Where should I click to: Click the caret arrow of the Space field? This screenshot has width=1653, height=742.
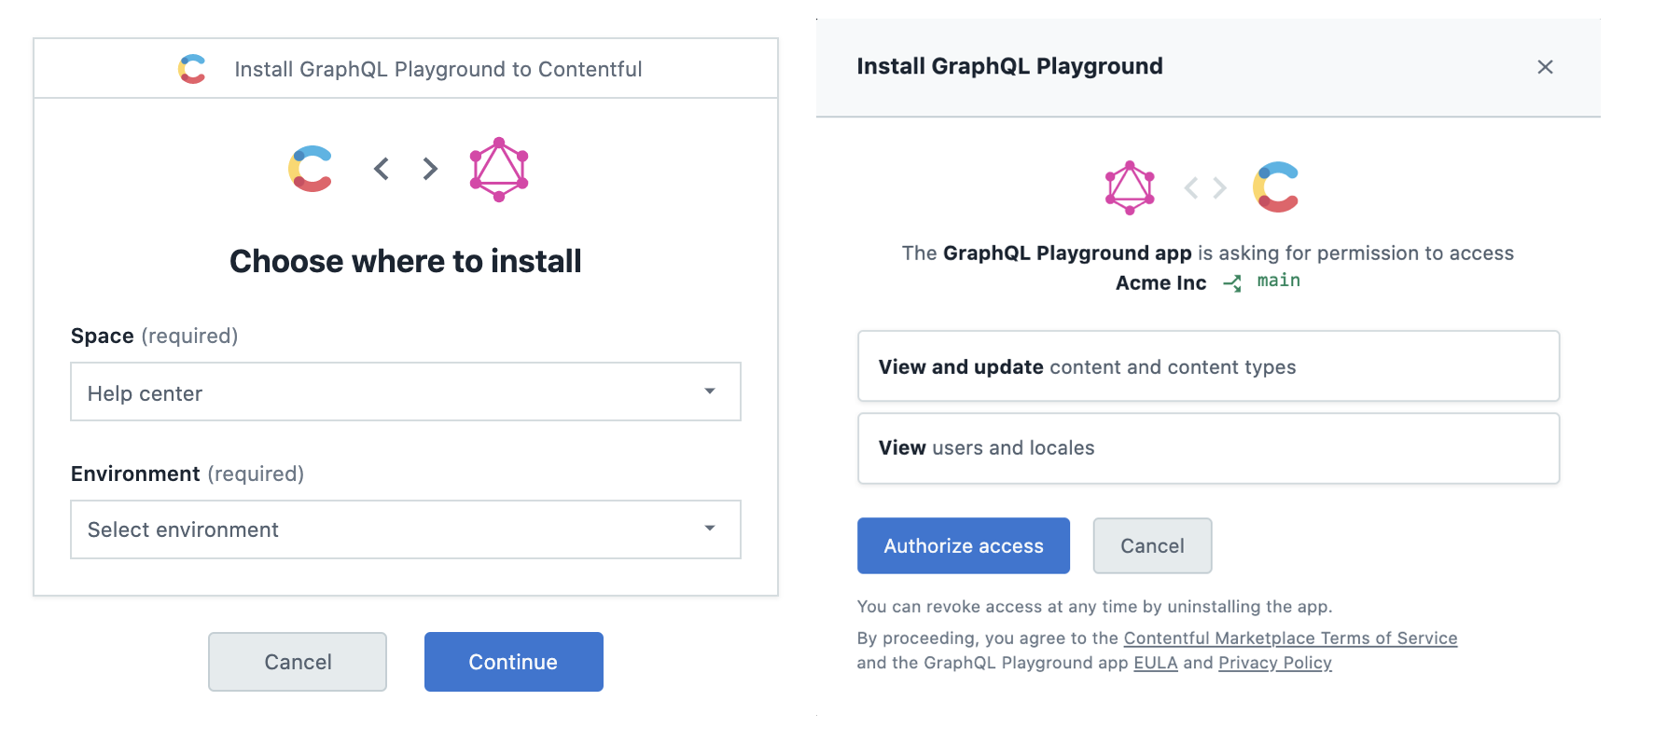tap(710, 392)
